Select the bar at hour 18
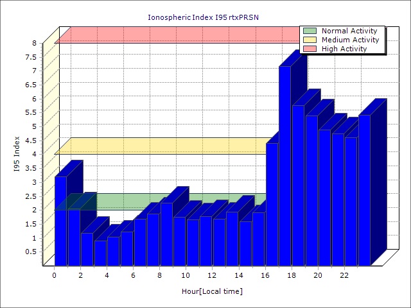This screenshot has width=411, height=308. coord(298,186)
